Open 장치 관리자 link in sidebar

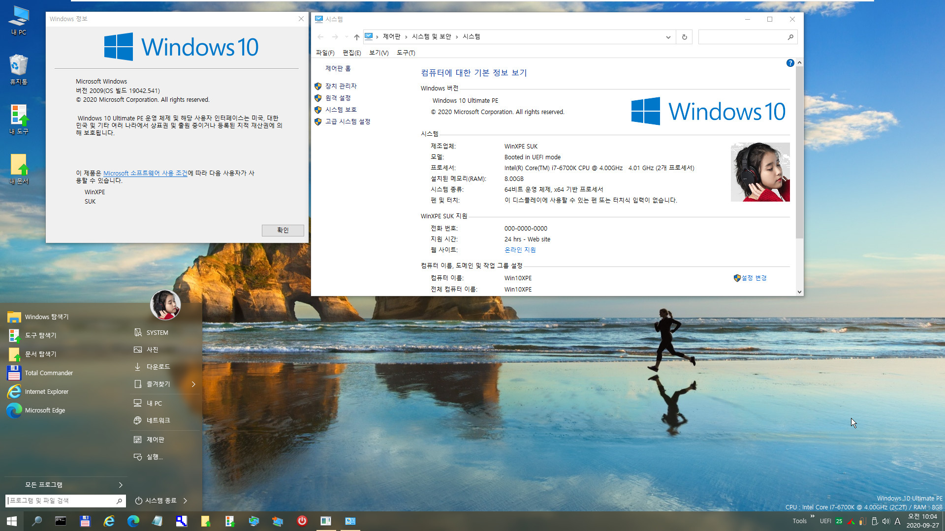341,86
